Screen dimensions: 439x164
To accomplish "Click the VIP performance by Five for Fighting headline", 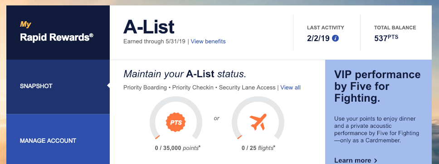I will point(377,86).
